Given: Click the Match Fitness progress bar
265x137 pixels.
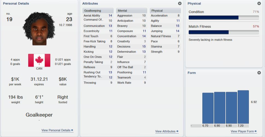Looking at the screenshot, I should [224, 32].
